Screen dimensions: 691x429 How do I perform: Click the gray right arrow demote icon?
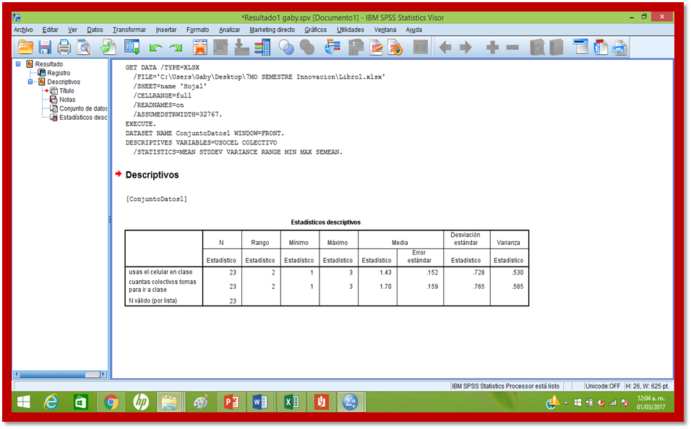465,47
